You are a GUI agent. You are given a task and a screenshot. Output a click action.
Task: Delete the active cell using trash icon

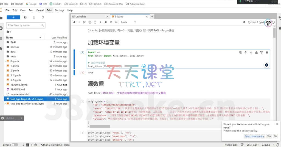[267, 52]
